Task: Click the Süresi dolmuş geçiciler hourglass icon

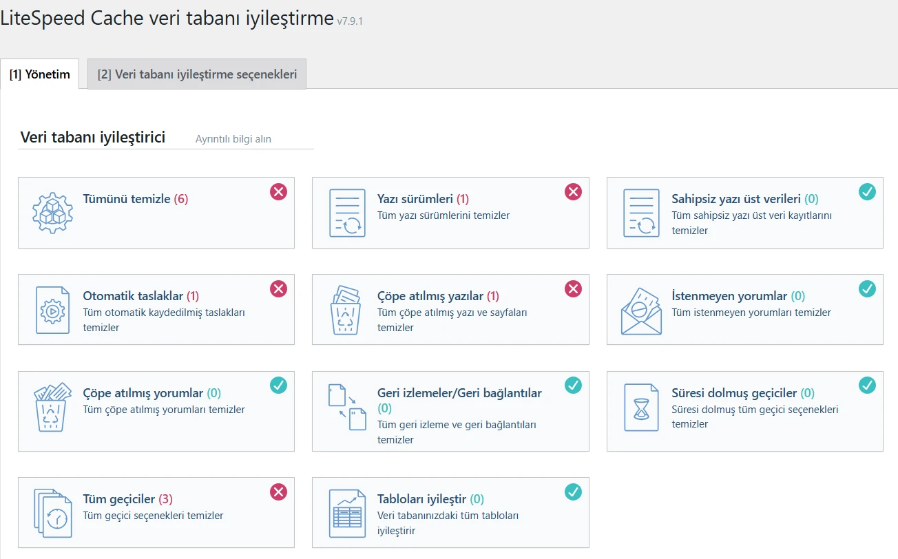Action: point(641,408)
